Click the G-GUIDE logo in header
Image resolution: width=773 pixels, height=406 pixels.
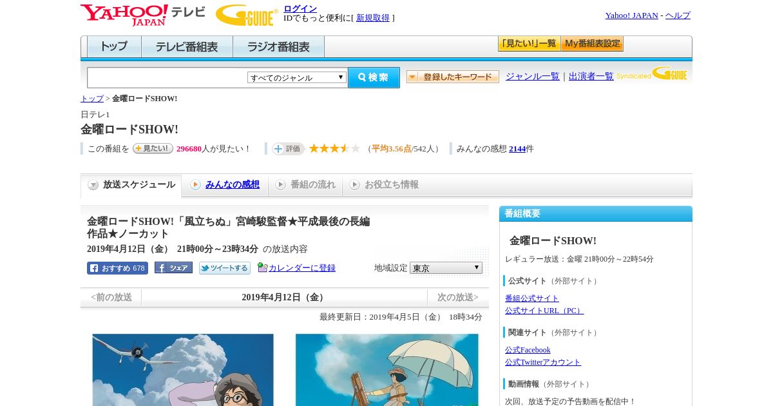pos(247,15)
